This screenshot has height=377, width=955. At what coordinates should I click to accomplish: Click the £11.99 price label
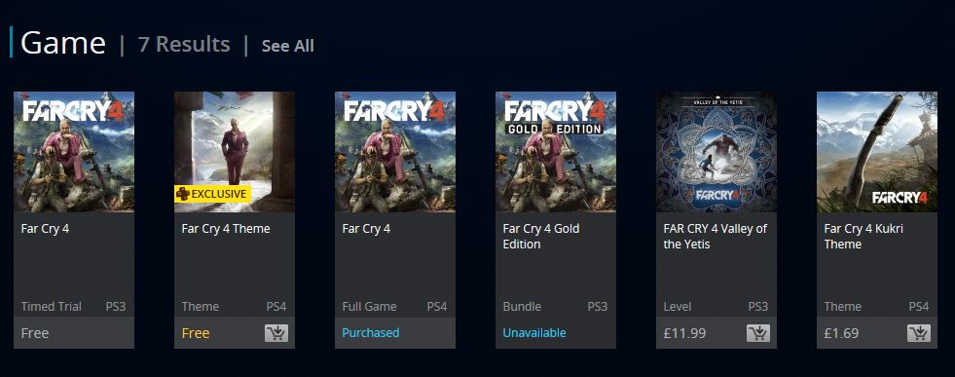[x=684, y=333]
